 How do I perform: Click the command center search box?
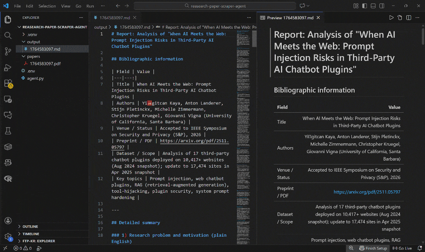pyautogui.click(x=215, y=5)
